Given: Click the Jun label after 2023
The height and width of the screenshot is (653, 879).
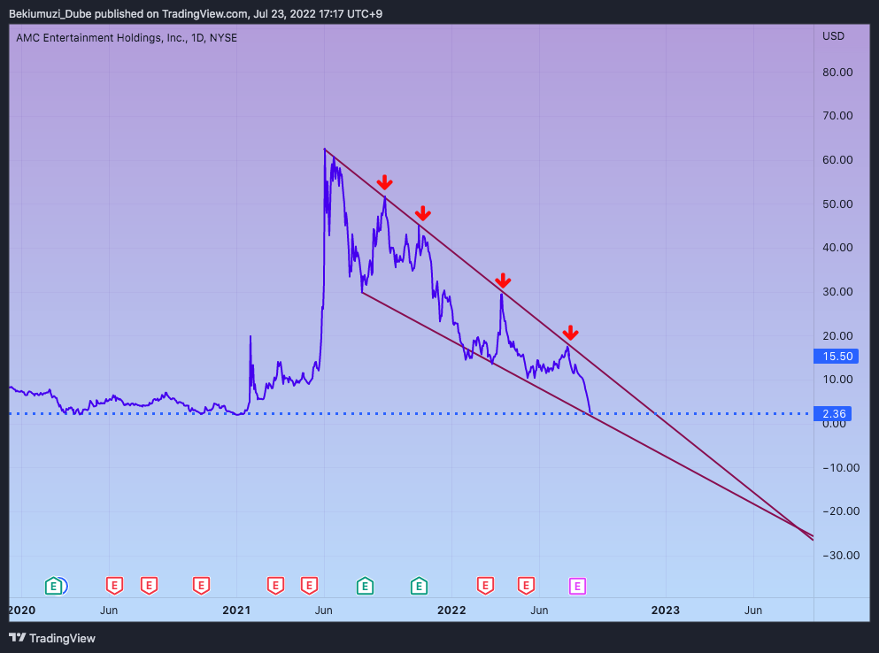Looking at the screenshot, I should pos(753,611).
